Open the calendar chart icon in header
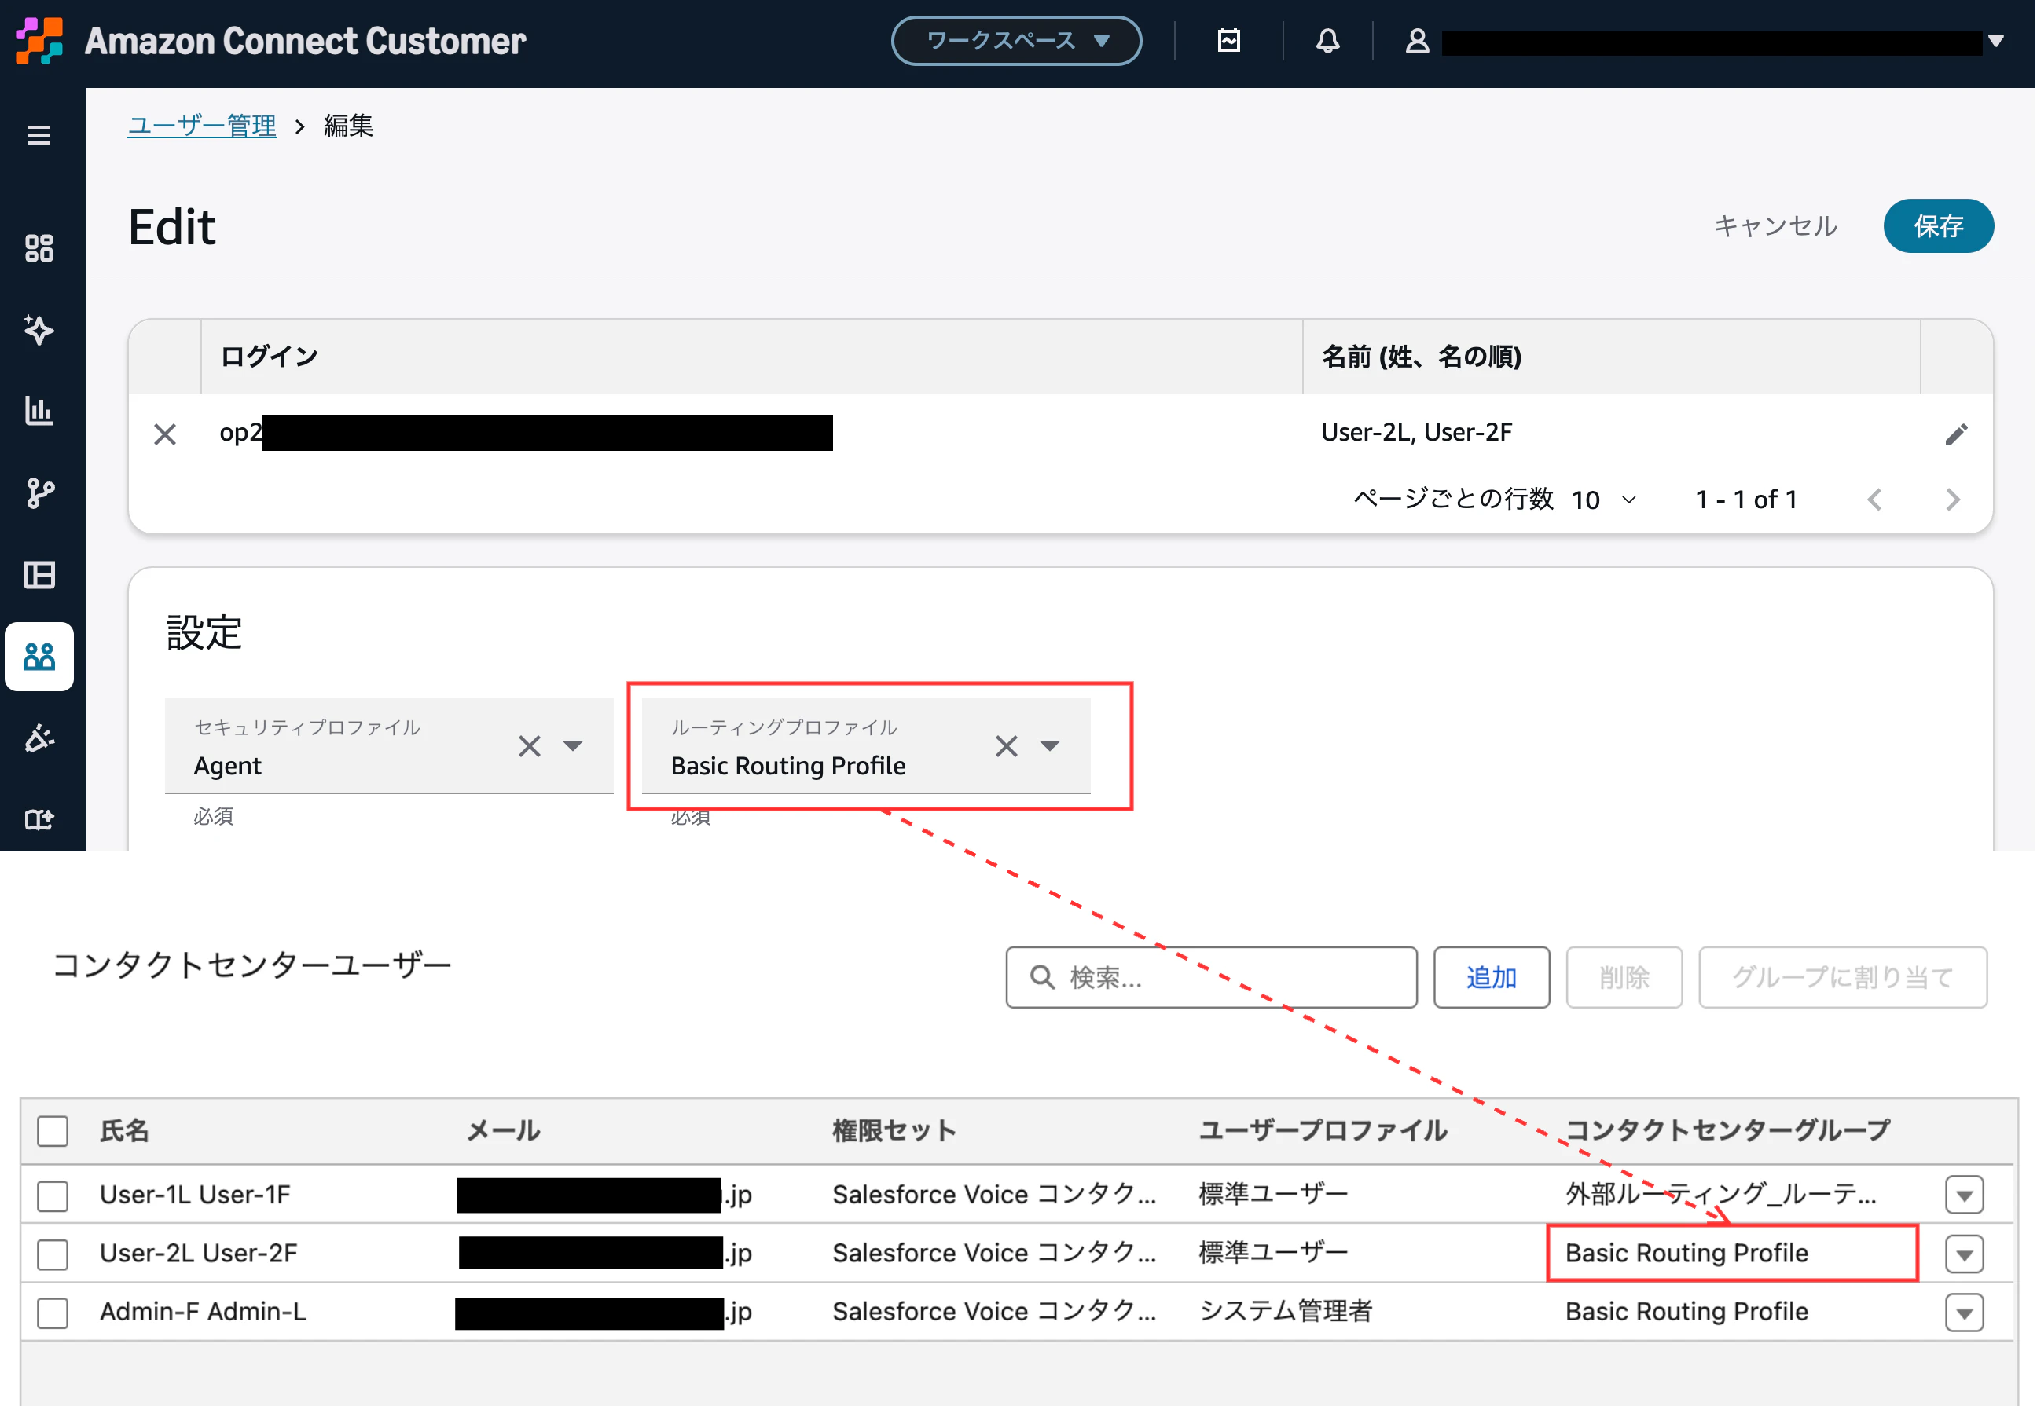The image size is (2037, 1406). pyautogui.click(x=1228, y=41)
